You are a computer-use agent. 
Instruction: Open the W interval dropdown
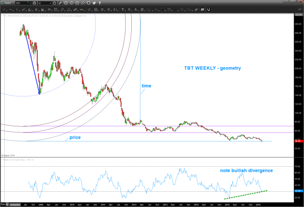click(x=50, y=3)
